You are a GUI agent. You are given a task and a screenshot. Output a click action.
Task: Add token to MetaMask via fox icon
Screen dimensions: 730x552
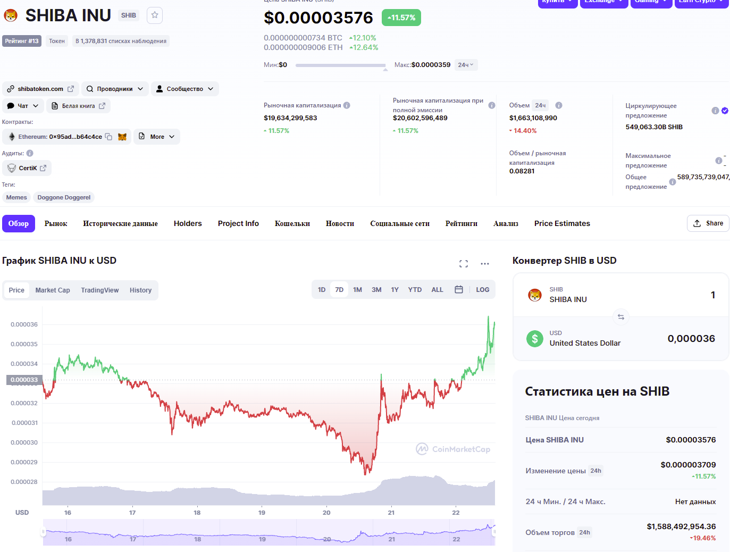[122, 137]
